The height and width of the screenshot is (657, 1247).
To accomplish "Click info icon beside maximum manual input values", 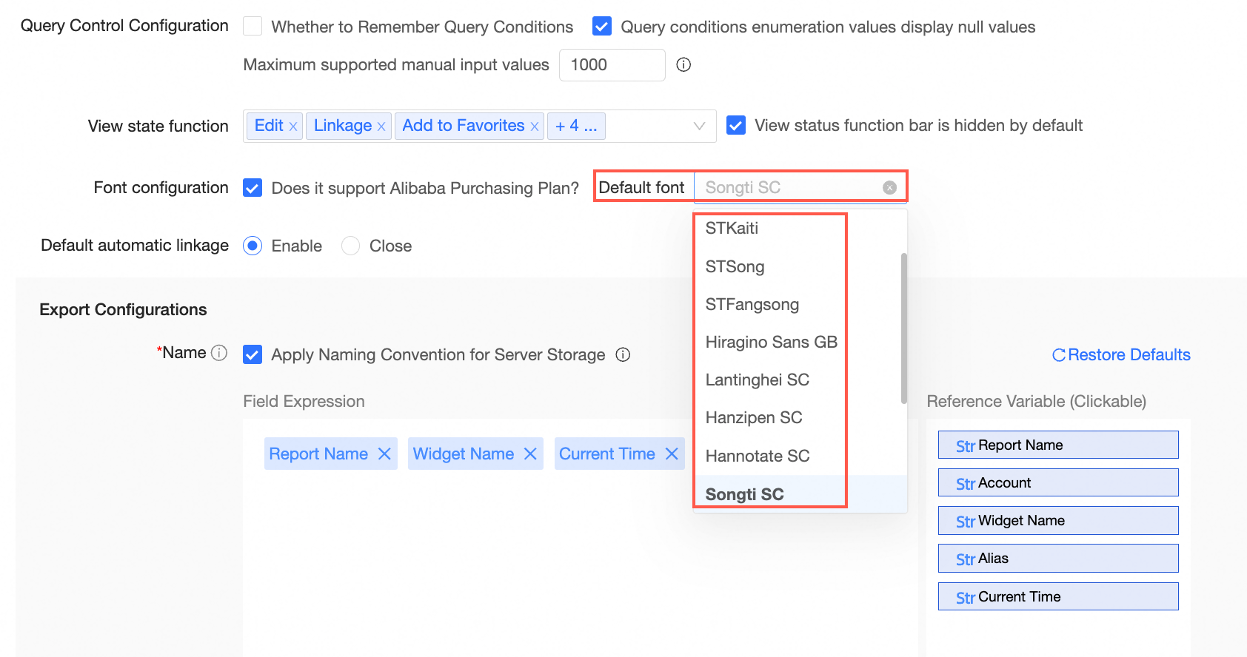I will (x=683, y=65).
